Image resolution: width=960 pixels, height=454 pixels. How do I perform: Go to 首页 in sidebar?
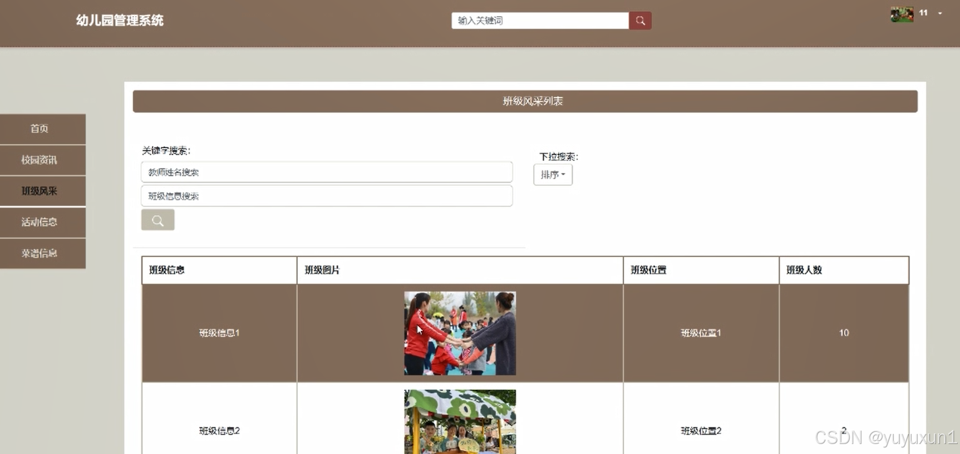(43, 129)
